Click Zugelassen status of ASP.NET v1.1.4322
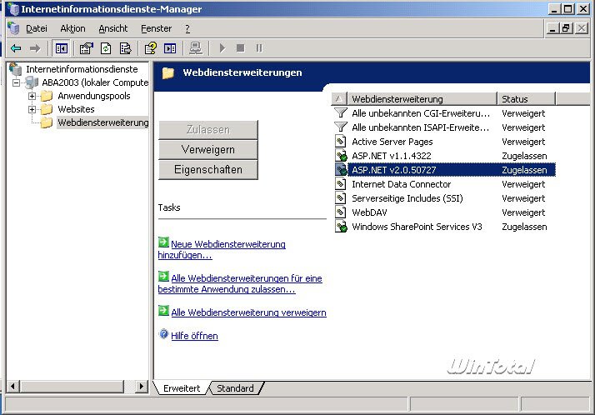 [x=524, y=156]
